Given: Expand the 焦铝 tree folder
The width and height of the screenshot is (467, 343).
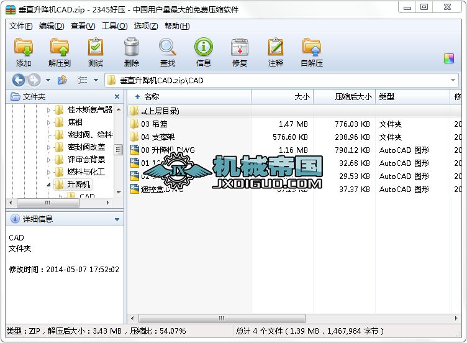Looking at the screenshot, I should point(48,122).
